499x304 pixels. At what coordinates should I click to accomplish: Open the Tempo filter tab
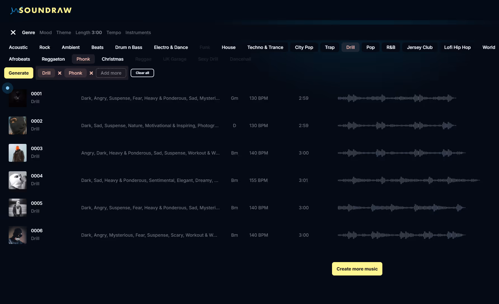click(x=114, y=32)
